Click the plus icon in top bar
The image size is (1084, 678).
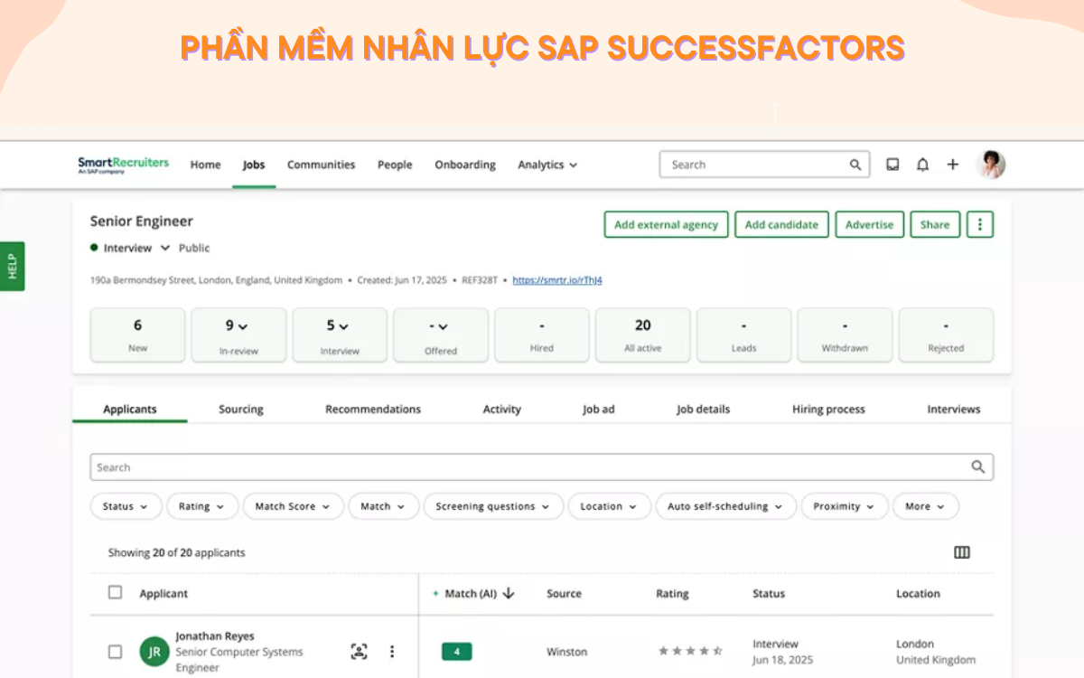pos(952,165)
